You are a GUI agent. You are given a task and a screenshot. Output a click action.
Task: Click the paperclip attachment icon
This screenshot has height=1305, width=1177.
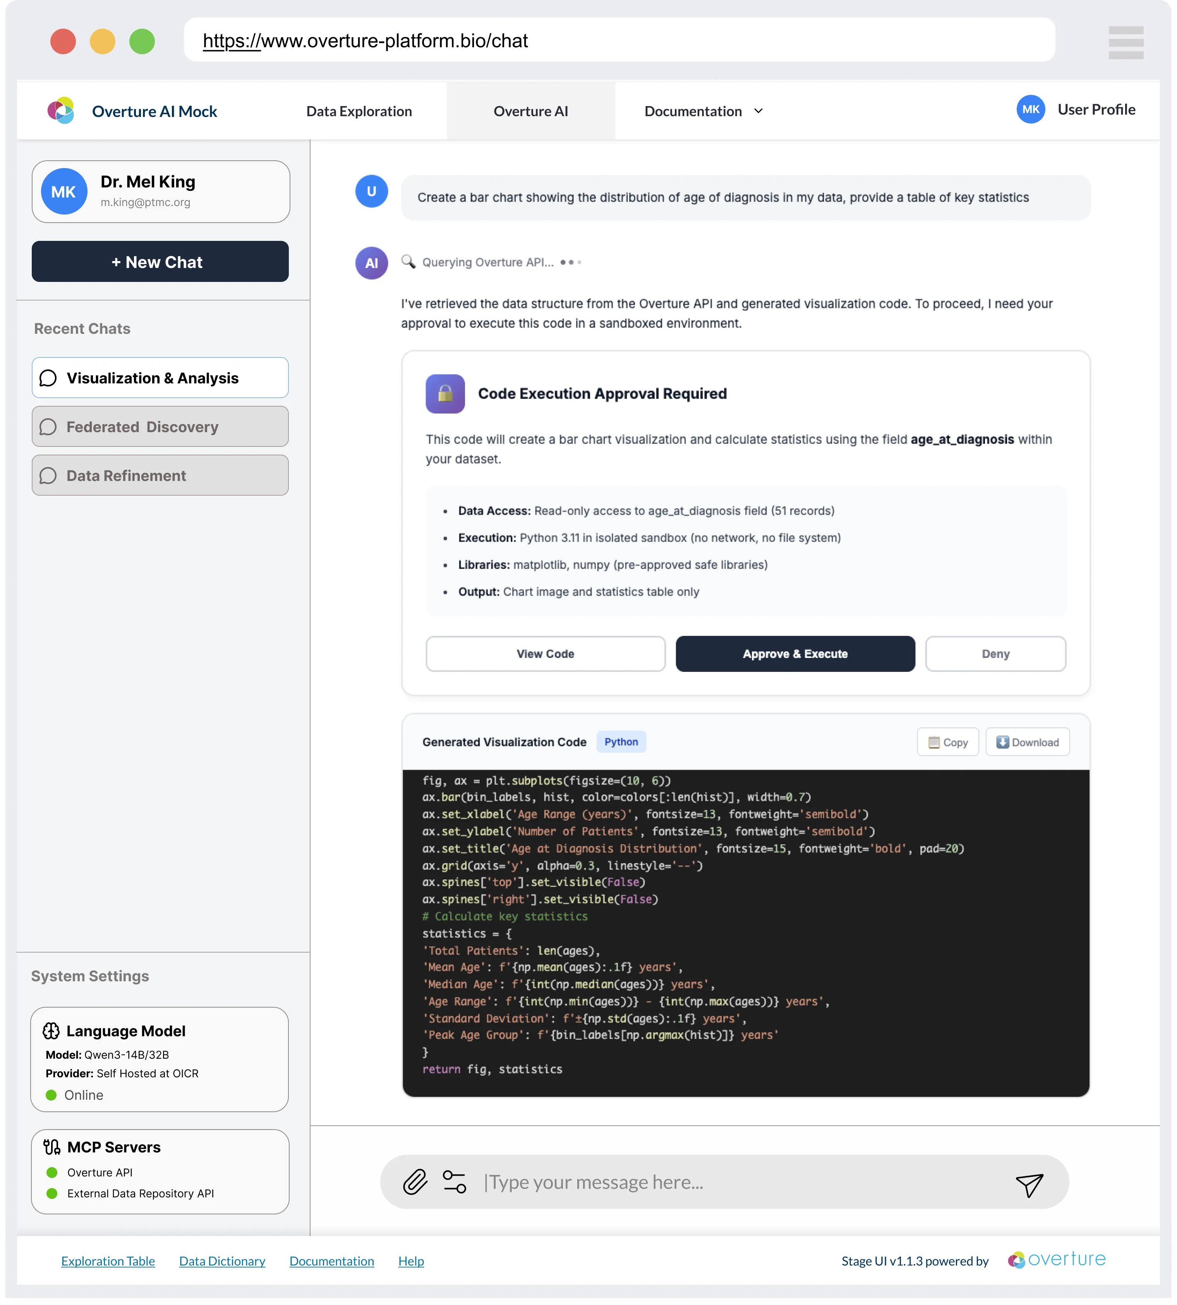415,1181
